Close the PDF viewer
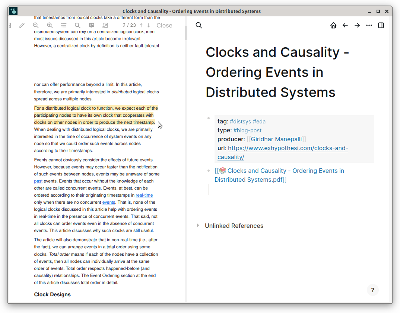Image resolution: width=400 pixels, height=313 pixels. tap(164, 25)
